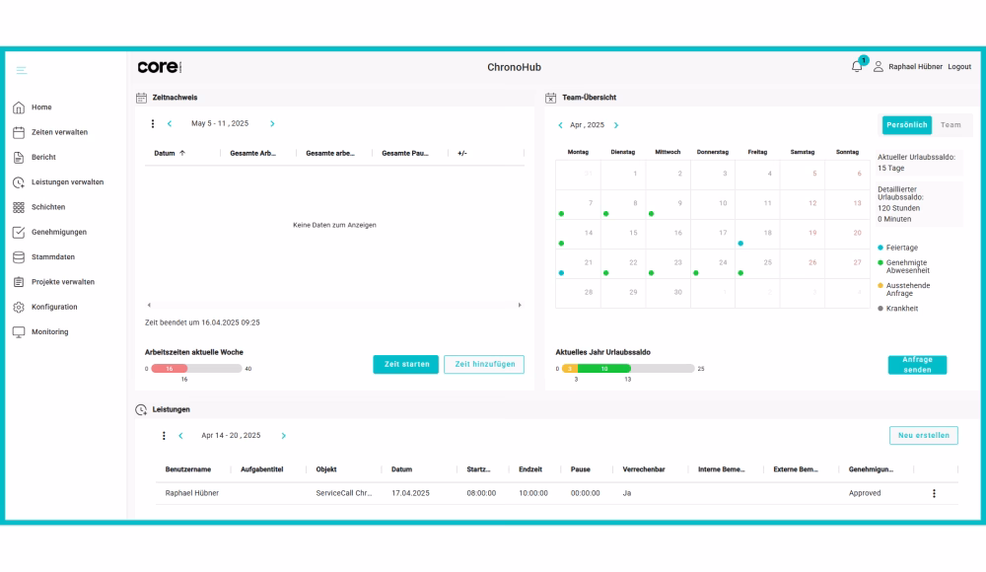
Task: Click the Zeit starten button
Action: 405,364
